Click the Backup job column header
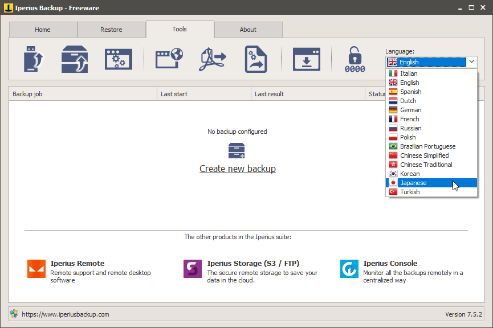Viewport: 493px width, 328px height. (x=83, y=94)
